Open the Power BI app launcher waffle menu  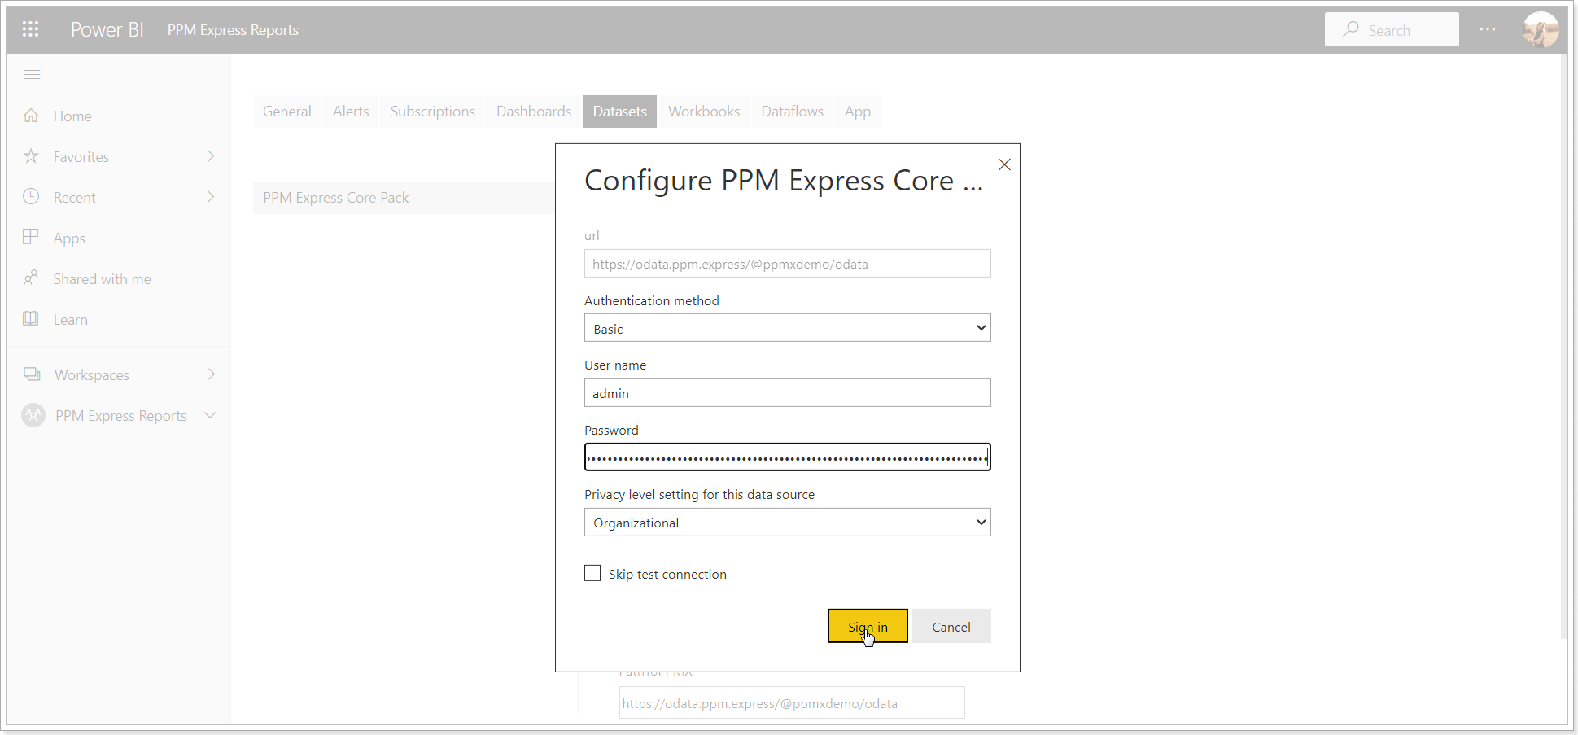[31, 28]
